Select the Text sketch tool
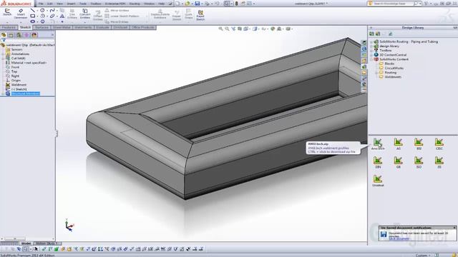Screen dimensions: 458x257 [x=62, y=16]
